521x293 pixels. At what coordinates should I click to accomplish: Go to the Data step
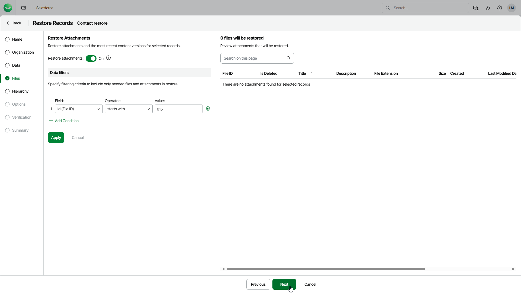pos(16,65)
